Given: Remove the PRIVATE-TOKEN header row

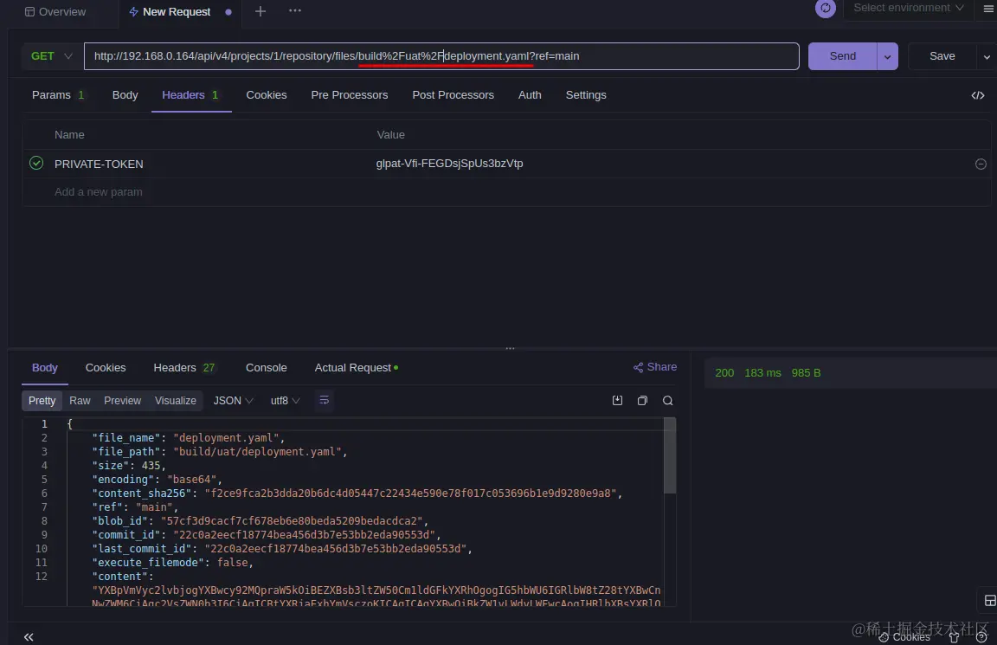Looking at the screenshot, I should click(x=981, y=164).
